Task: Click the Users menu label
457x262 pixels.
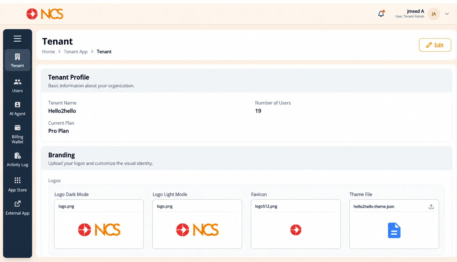Action: pos(17,91)
